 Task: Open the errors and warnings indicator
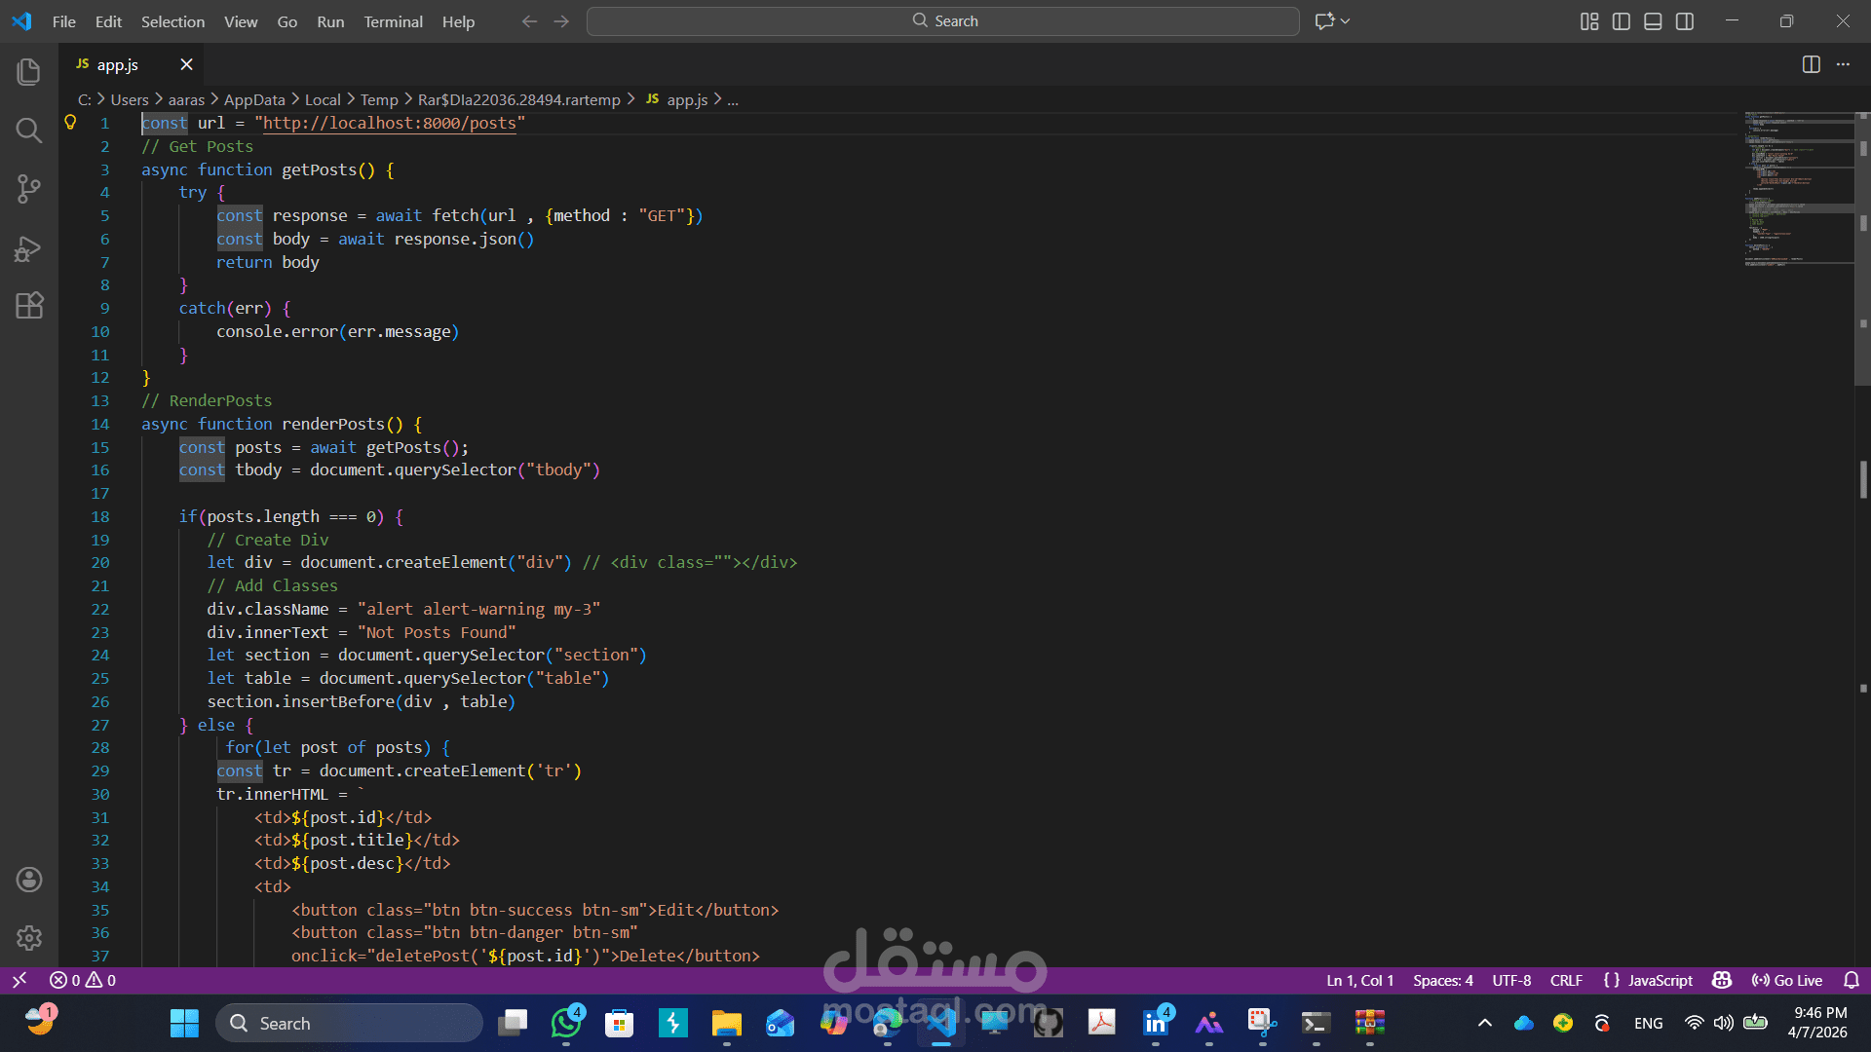coord(83,980)
